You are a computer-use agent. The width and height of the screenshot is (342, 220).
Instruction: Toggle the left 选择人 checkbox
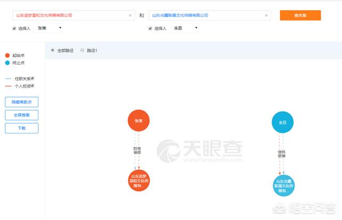coord(14,28)
